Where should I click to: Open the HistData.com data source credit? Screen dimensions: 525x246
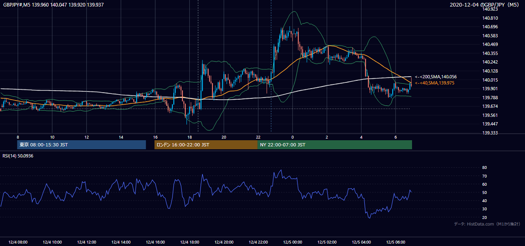tap(487, 224)
